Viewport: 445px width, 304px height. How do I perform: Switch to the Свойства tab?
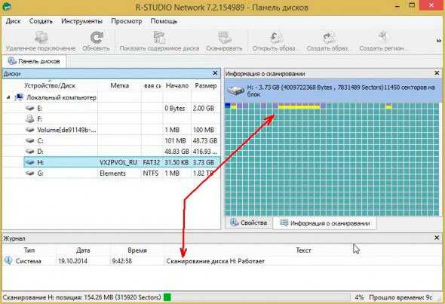(249, 223)
